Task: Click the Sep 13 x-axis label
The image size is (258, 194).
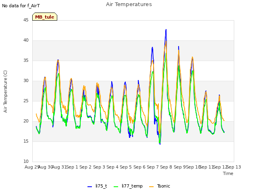Action: pyautogui.click(x=234, y=167)
